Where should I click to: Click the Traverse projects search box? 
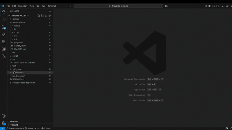click(x=118, y=6)
